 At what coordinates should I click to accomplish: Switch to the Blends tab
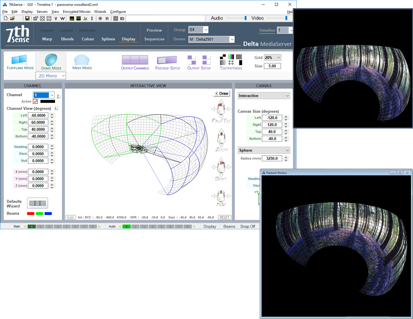pos(67,39)
